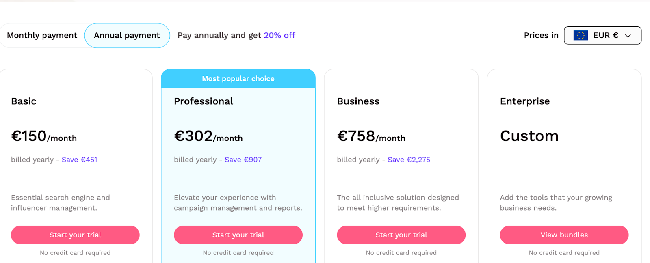The width and height of the screenshot is (650, 263).
Task: Switch to Monthly payment billing
Action: [42, 35]
